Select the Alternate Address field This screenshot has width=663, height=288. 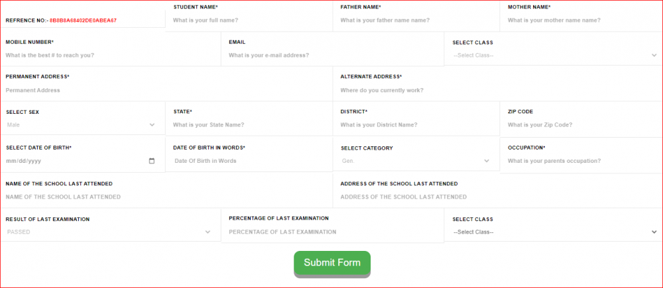point(497,90)
